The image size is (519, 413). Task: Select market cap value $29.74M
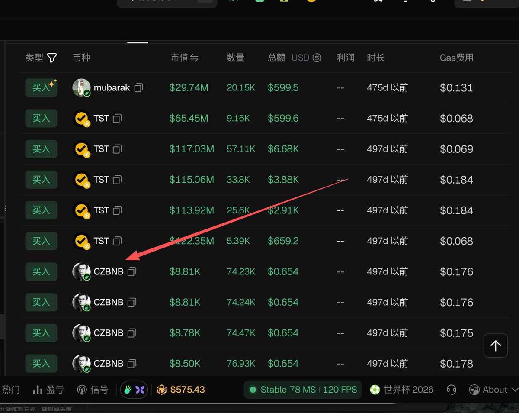[x=189, y=88]
